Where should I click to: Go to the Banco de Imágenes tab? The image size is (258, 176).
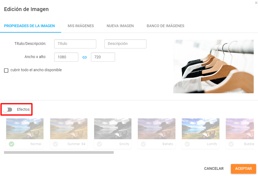[x=165, y=26]
